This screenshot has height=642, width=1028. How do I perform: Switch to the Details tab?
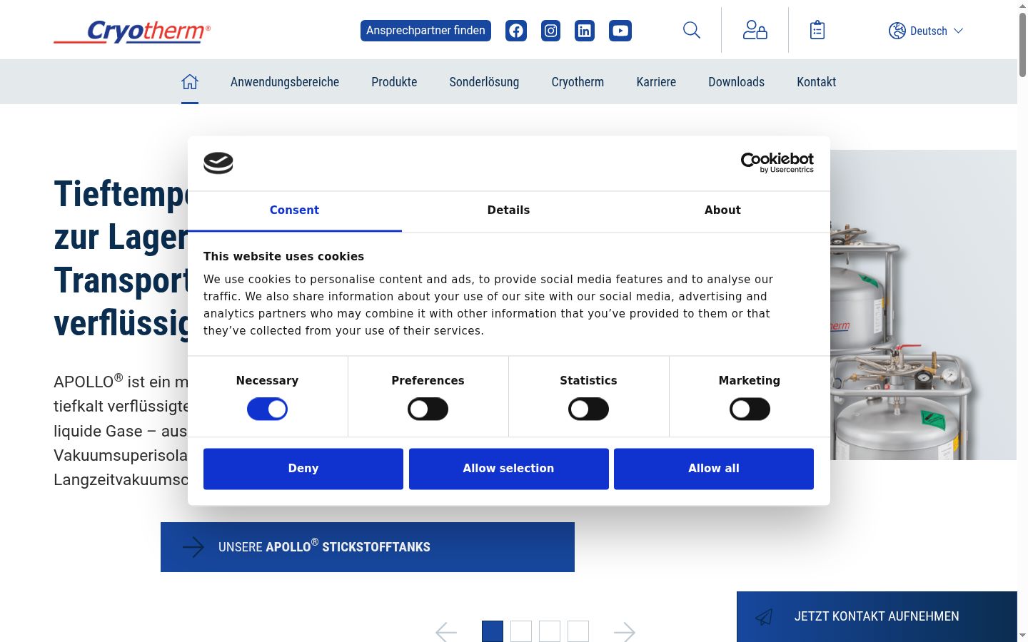[x=508, y=210]
